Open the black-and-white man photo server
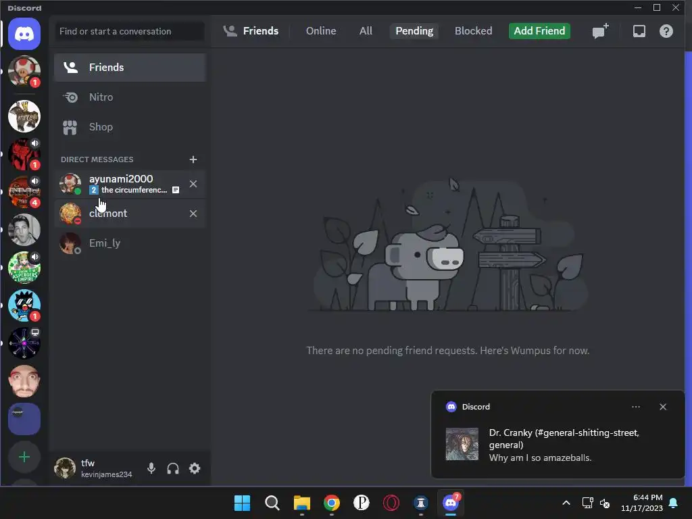The width and height of the screenshot is (692, 519). (x=24, y=230)
